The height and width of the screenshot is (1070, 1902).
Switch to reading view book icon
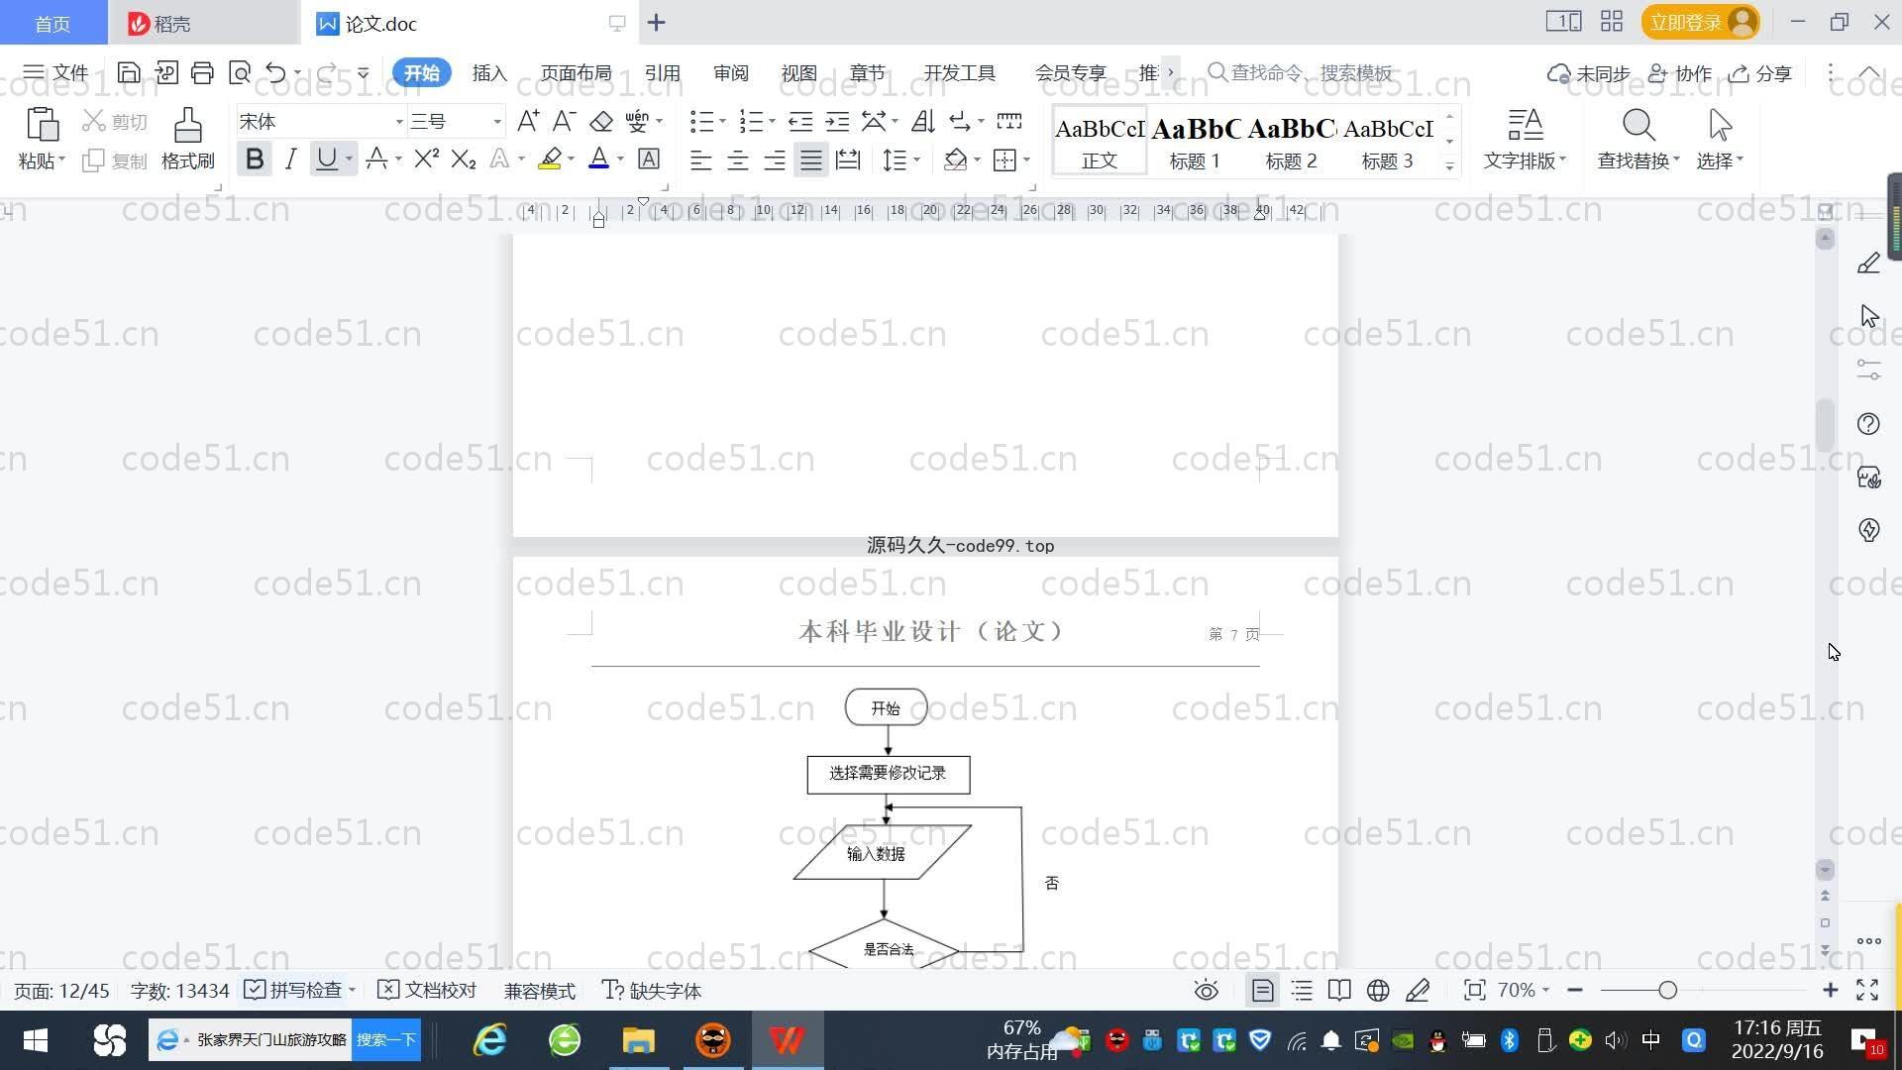coord(1339,990)
